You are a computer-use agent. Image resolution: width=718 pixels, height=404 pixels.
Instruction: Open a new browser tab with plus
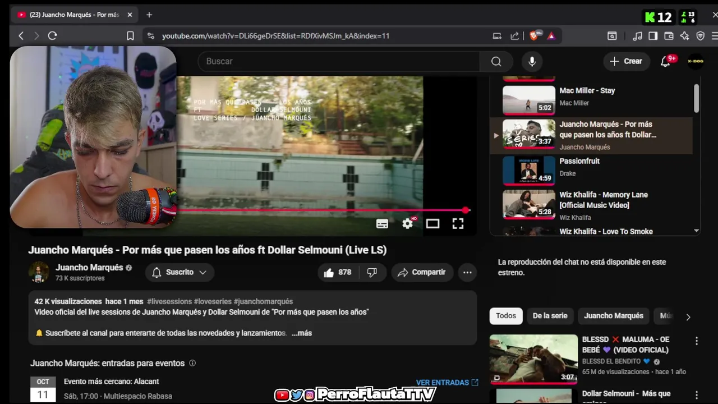point(149,15)
